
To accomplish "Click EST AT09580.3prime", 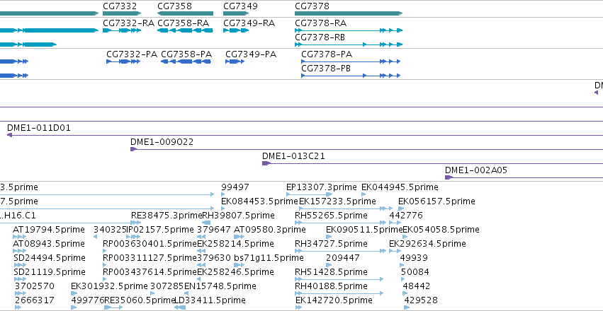I will point(269,230).
